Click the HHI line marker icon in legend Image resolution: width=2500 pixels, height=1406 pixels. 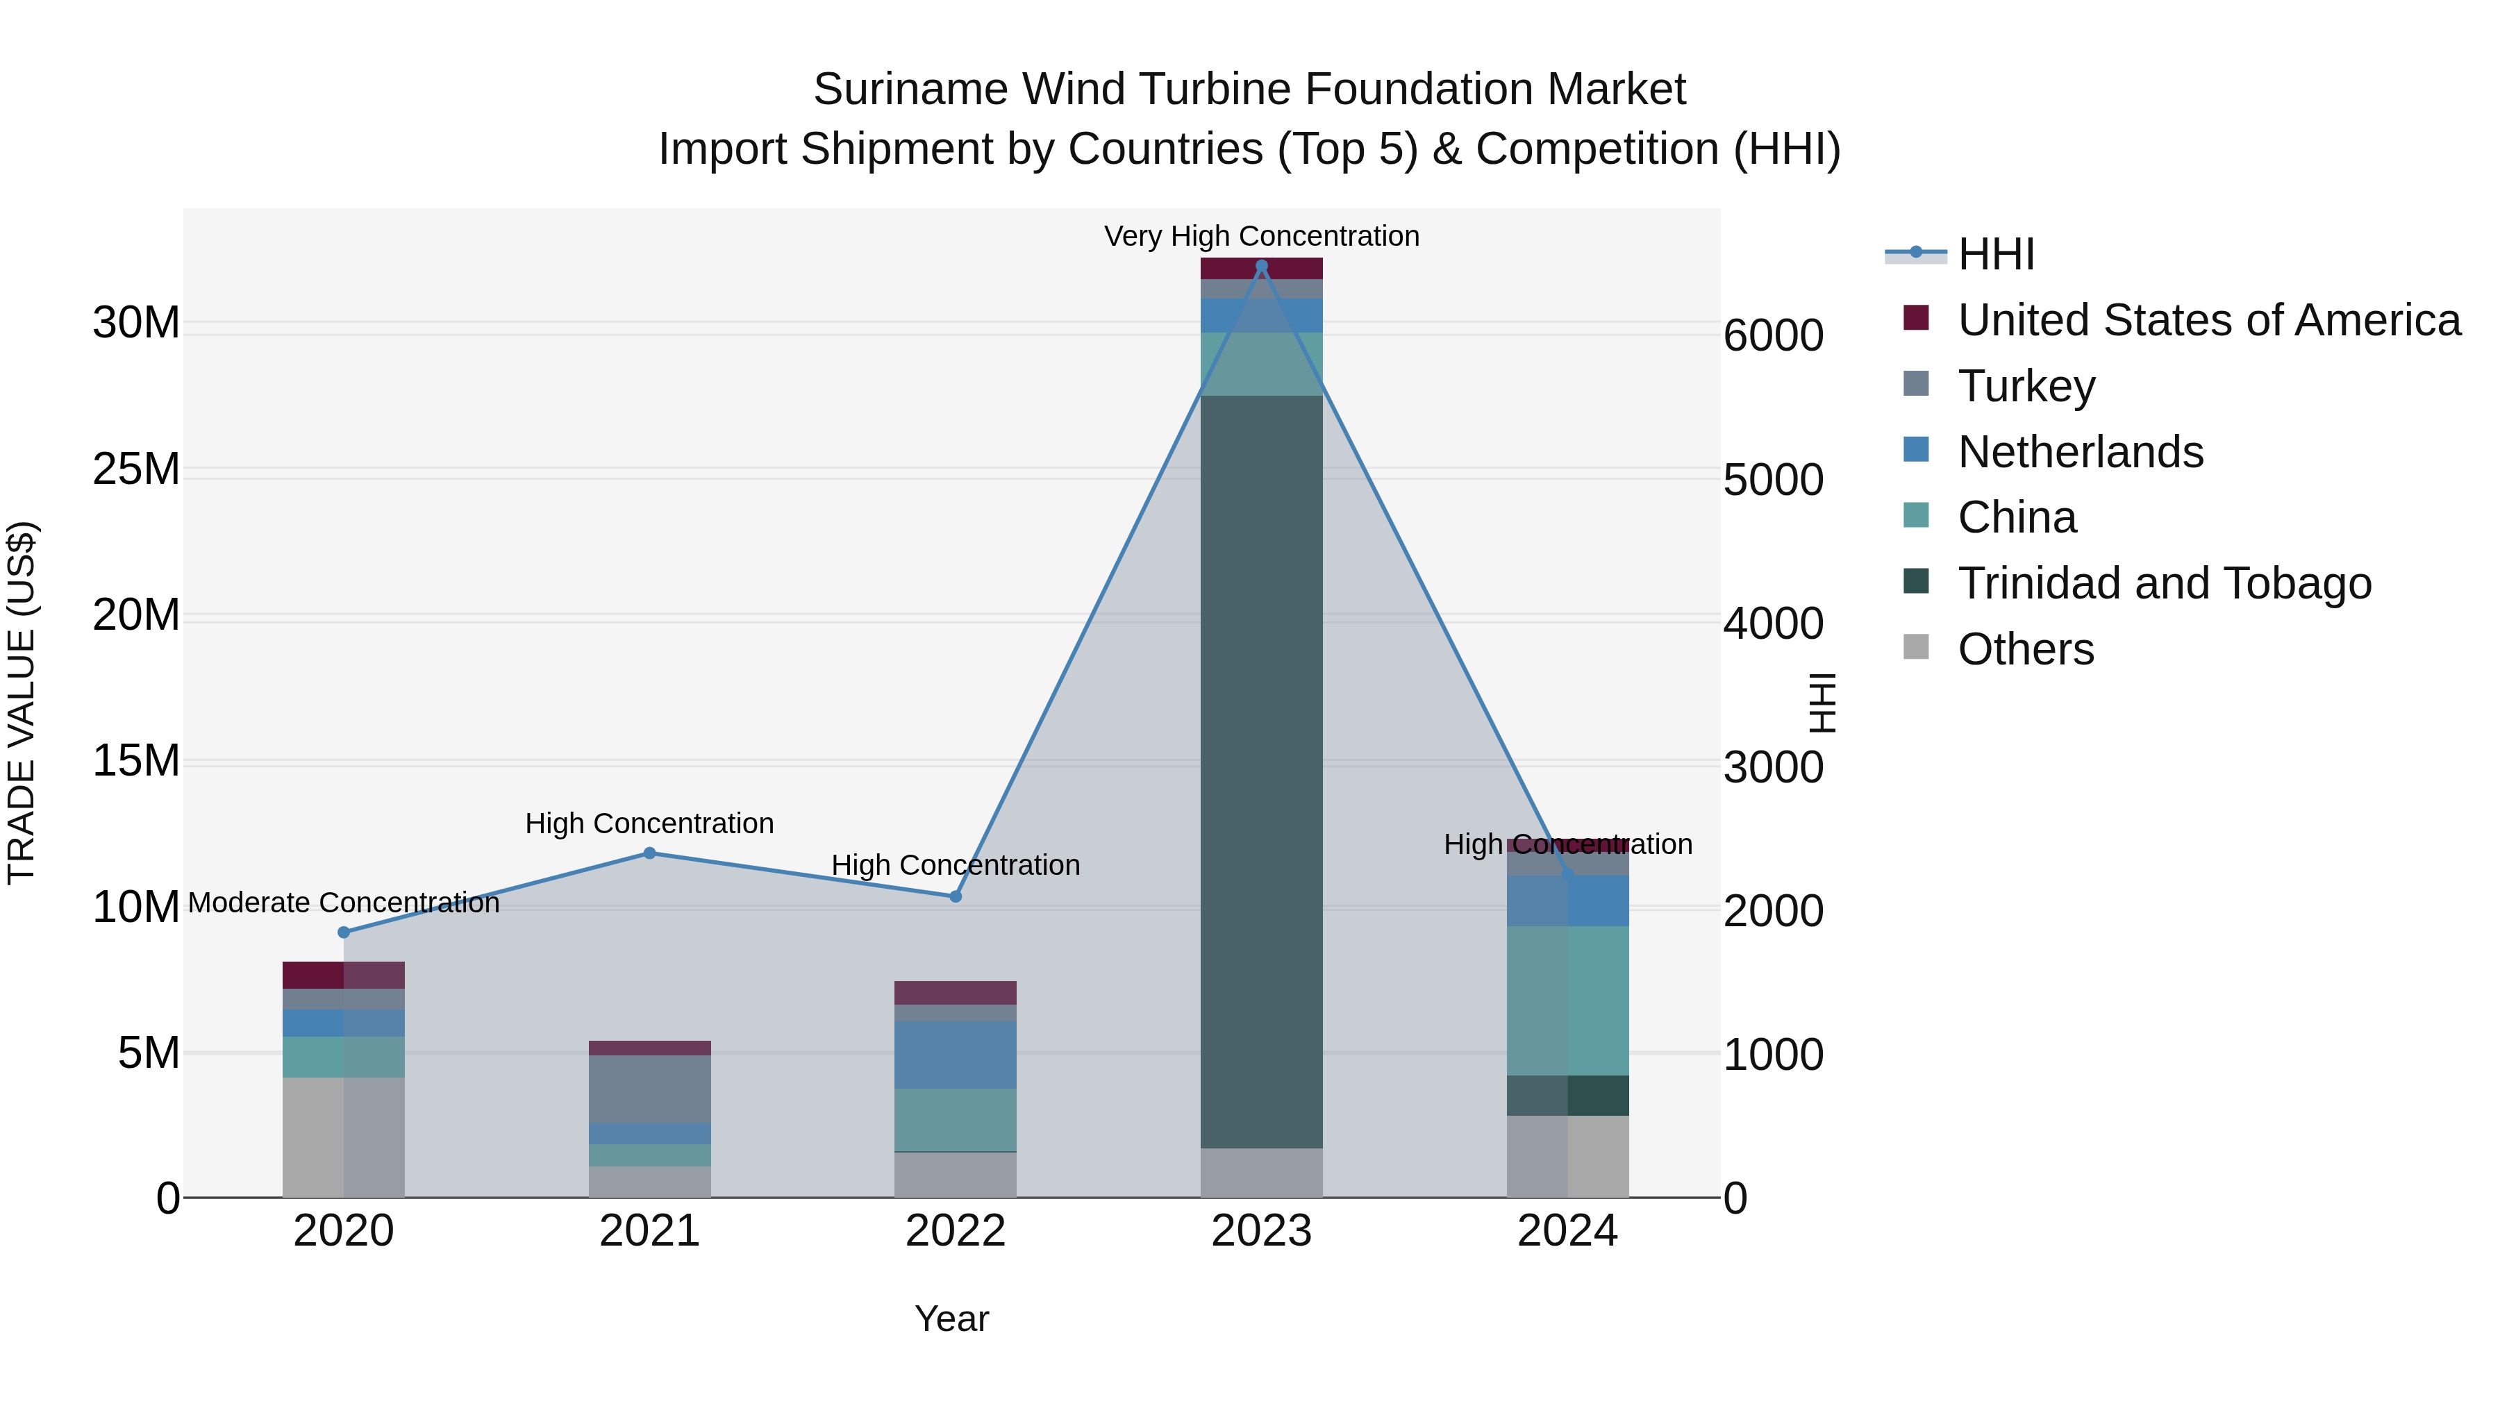[1916, 252]
